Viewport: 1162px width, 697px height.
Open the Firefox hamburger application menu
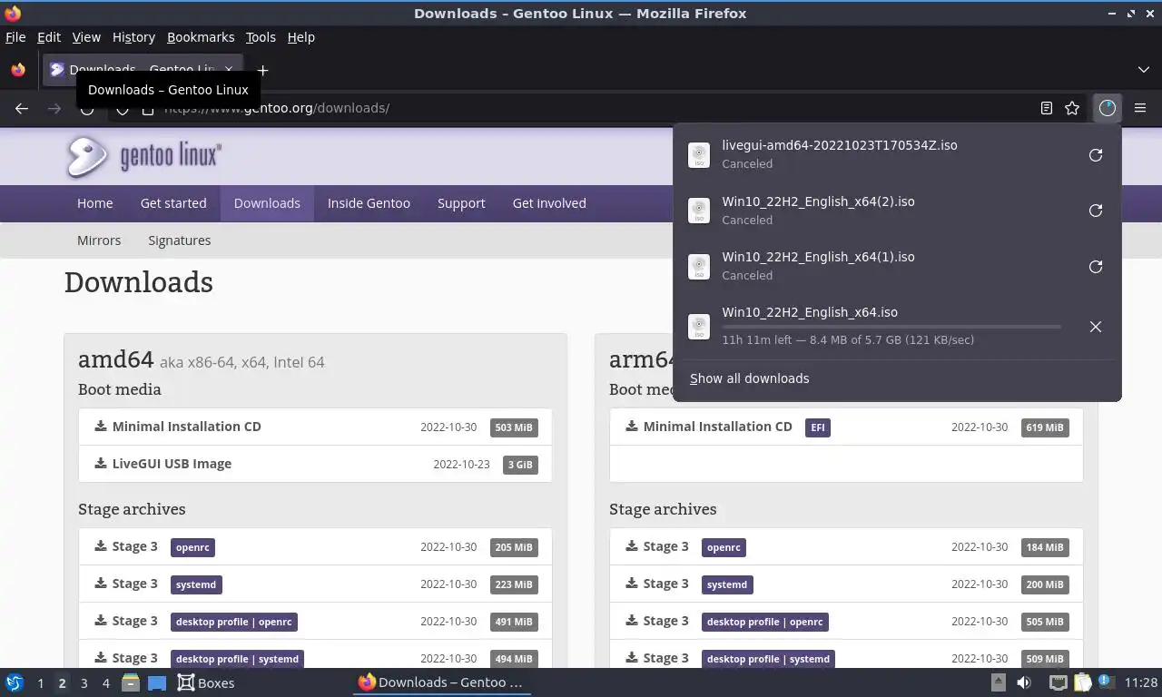[1140, 108]
